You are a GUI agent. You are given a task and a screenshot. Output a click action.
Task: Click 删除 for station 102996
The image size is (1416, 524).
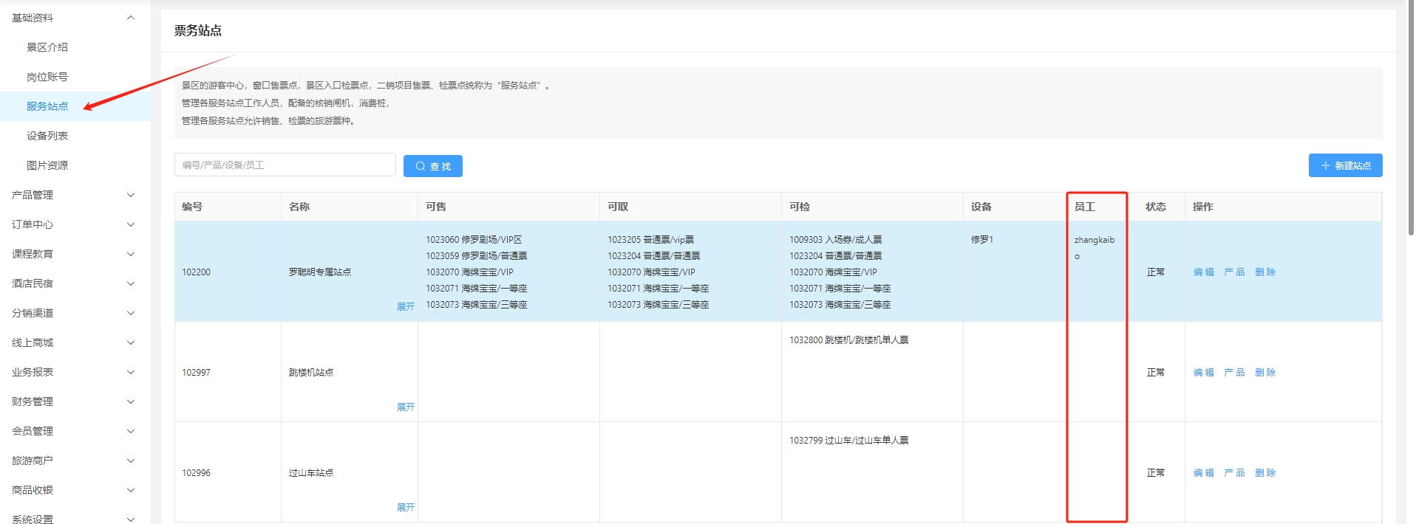(1264, 473)
